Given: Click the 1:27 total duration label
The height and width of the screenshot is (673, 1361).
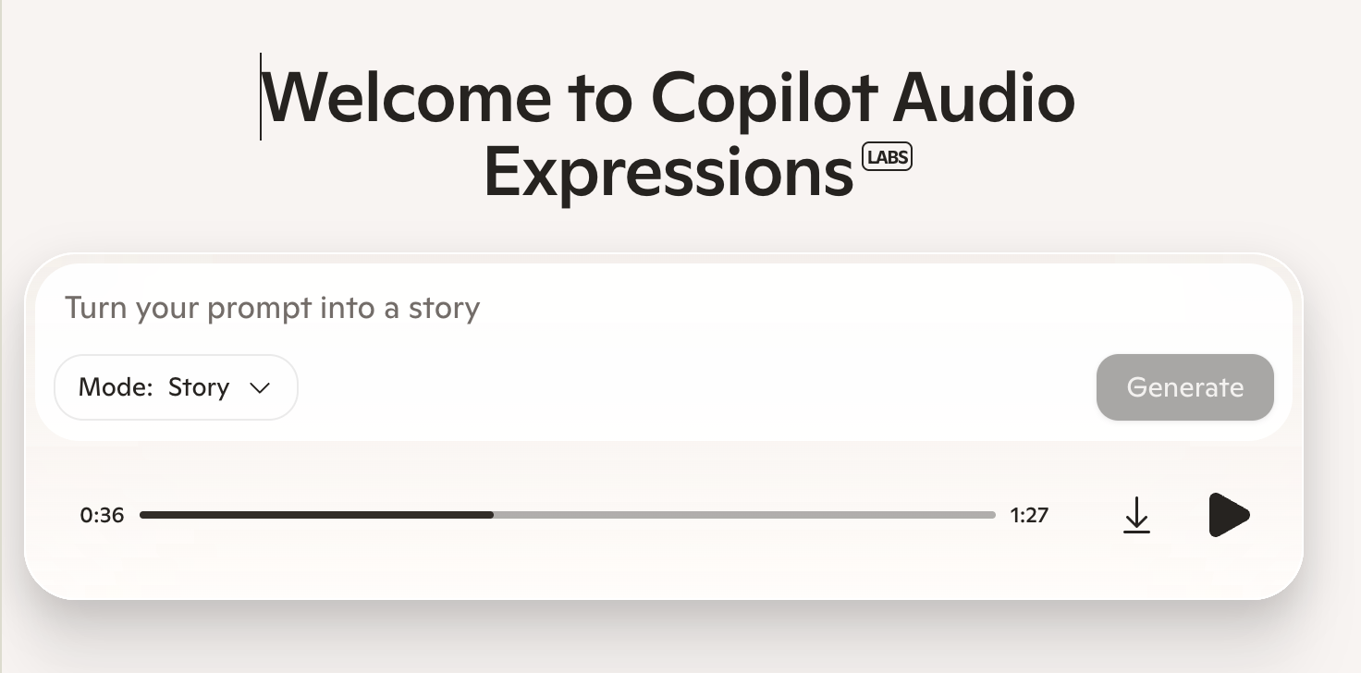Looking at the screenshot, I should [1029, 515].
